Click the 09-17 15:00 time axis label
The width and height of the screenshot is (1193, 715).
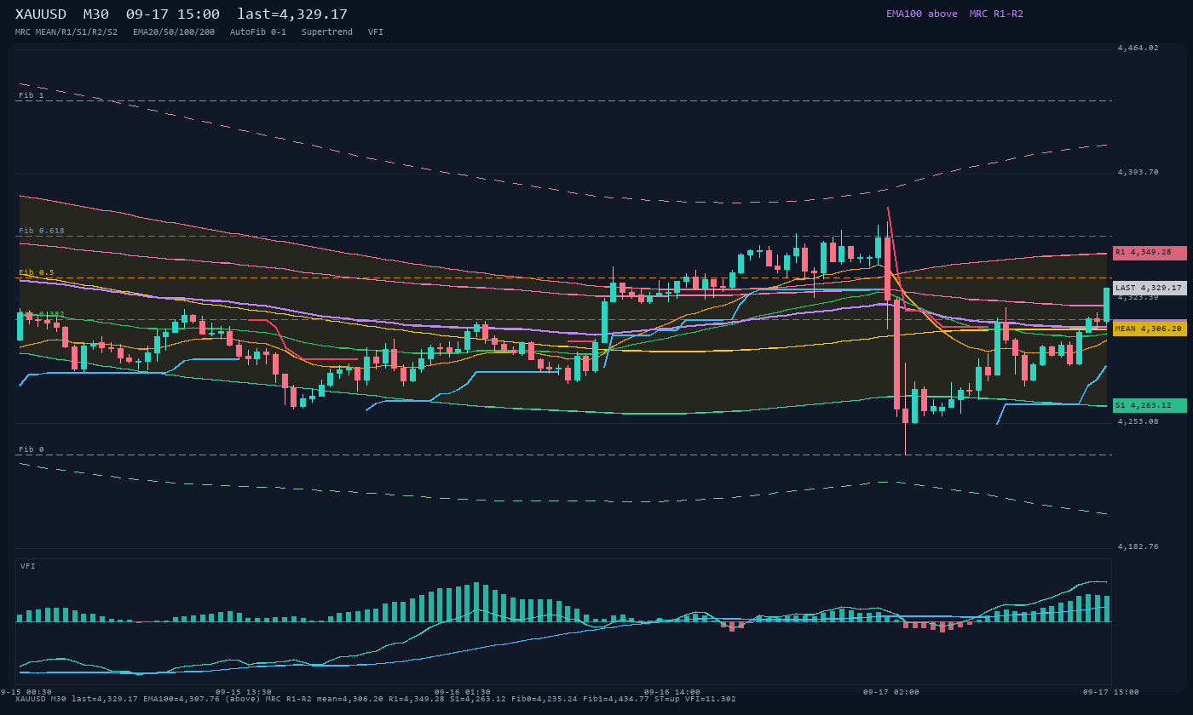[1111, 692]
